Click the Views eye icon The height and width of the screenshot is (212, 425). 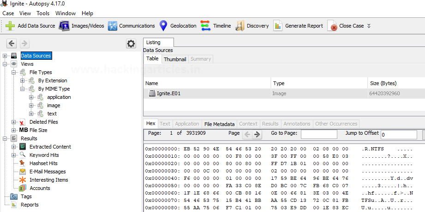coord(14,64)
